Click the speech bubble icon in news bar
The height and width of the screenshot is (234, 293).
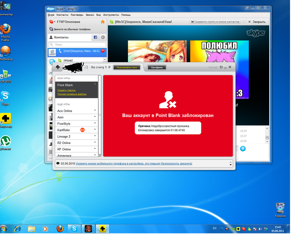tap(58, 163)
